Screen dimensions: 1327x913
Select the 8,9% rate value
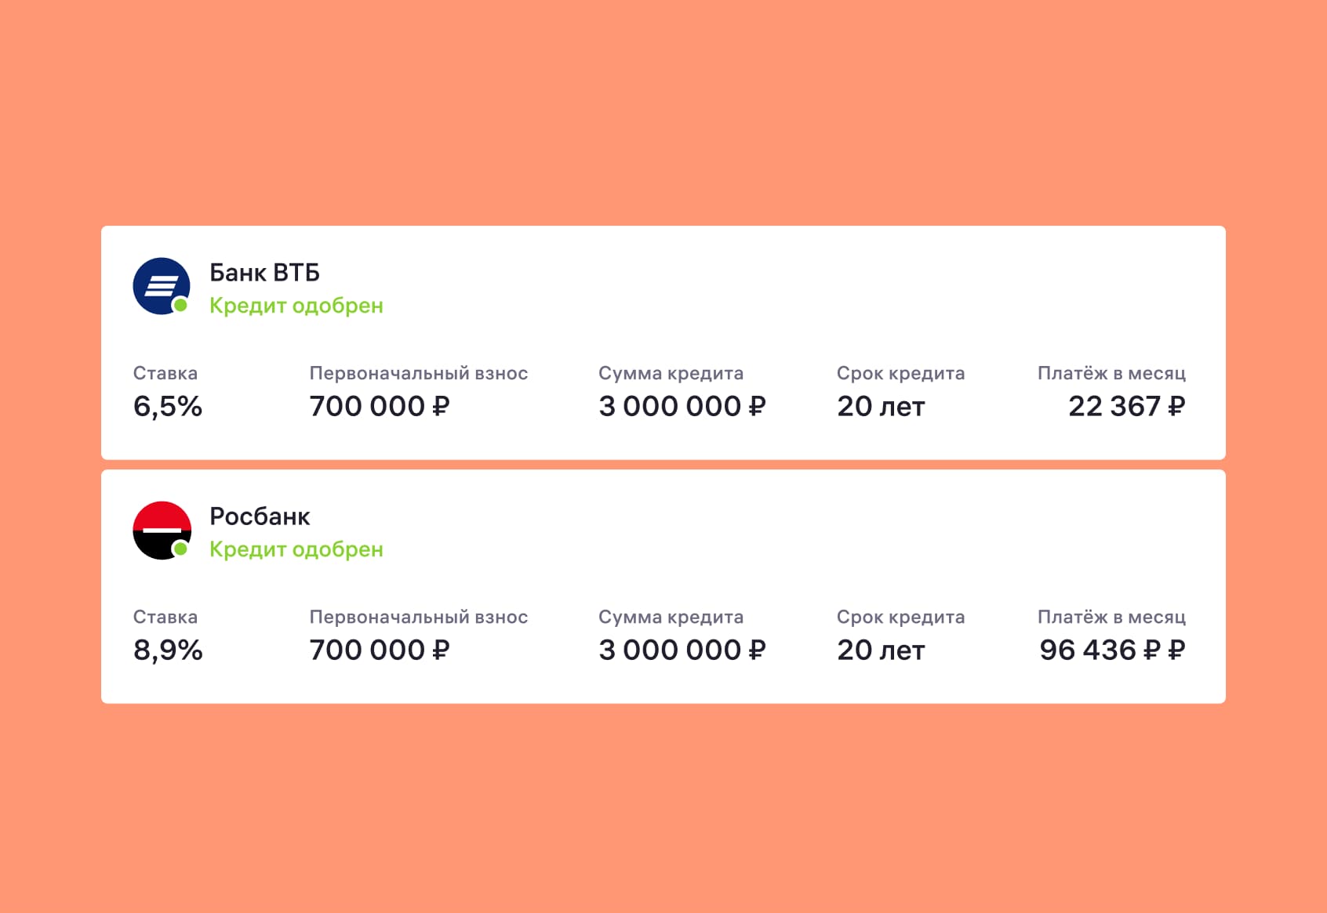point(168,650)
